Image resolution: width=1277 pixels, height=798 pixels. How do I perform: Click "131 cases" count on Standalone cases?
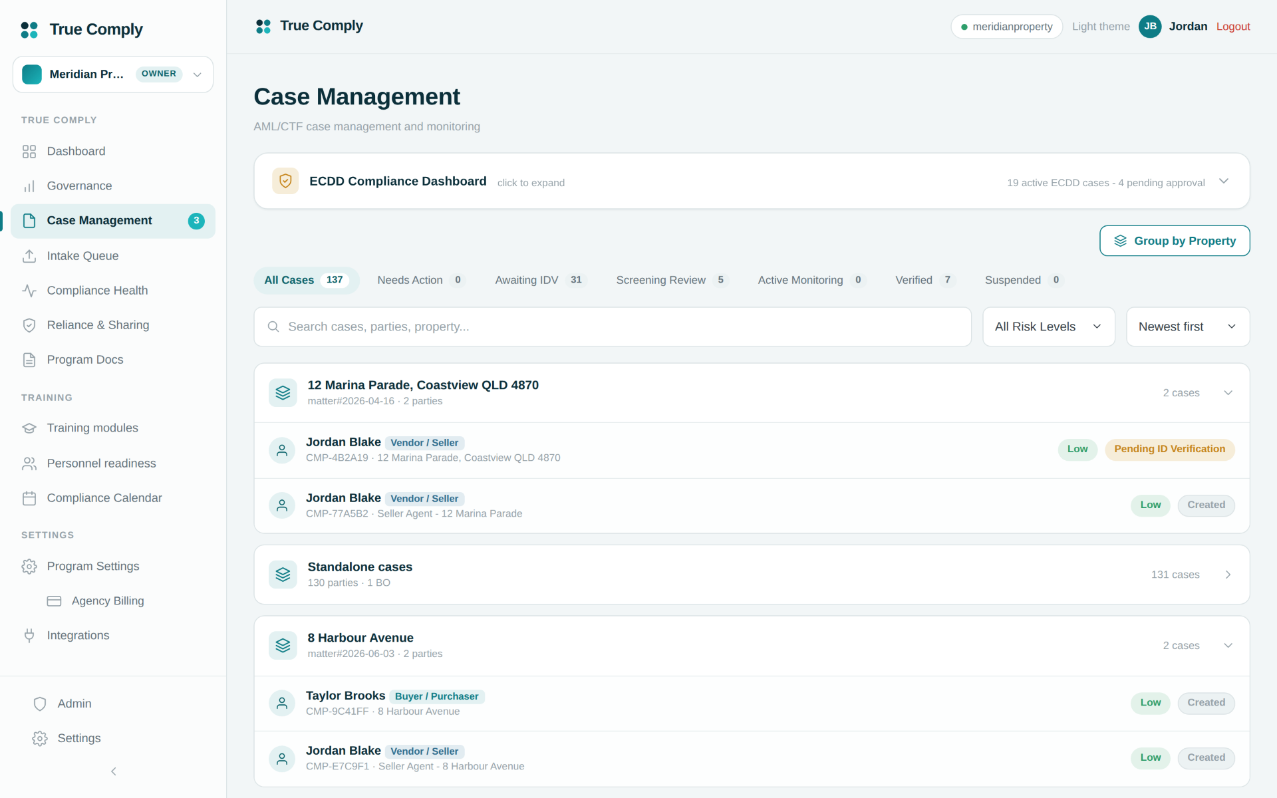coord(1175,575)
